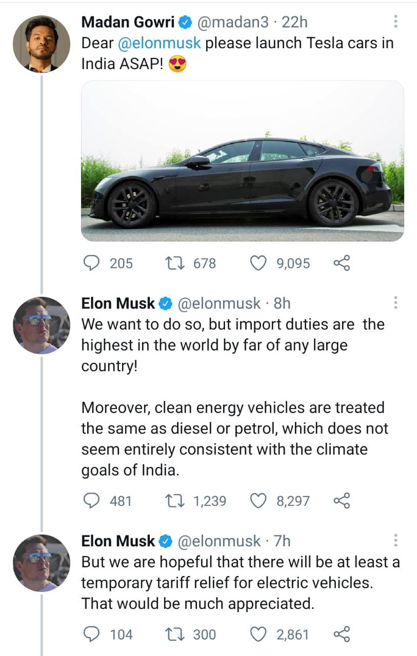
Task: Like Madan Gowri's Tesla tweet
Action: coord(258,263)
